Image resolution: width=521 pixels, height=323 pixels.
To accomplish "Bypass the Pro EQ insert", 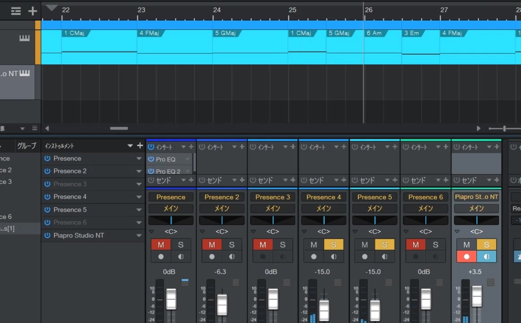I will [x=151, y=159].
